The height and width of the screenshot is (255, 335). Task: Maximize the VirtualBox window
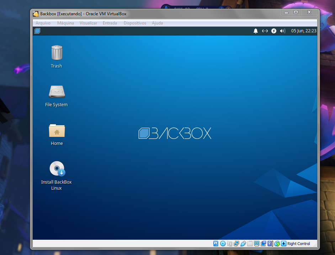[x=296, y=12]
